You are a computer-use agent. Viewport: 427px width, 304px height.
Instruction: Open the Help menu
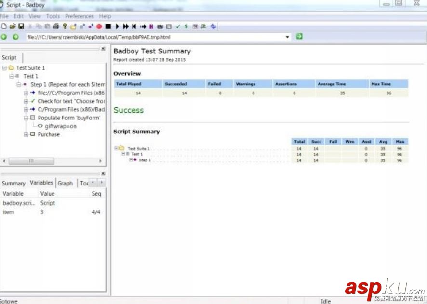[x=105, y=16]
